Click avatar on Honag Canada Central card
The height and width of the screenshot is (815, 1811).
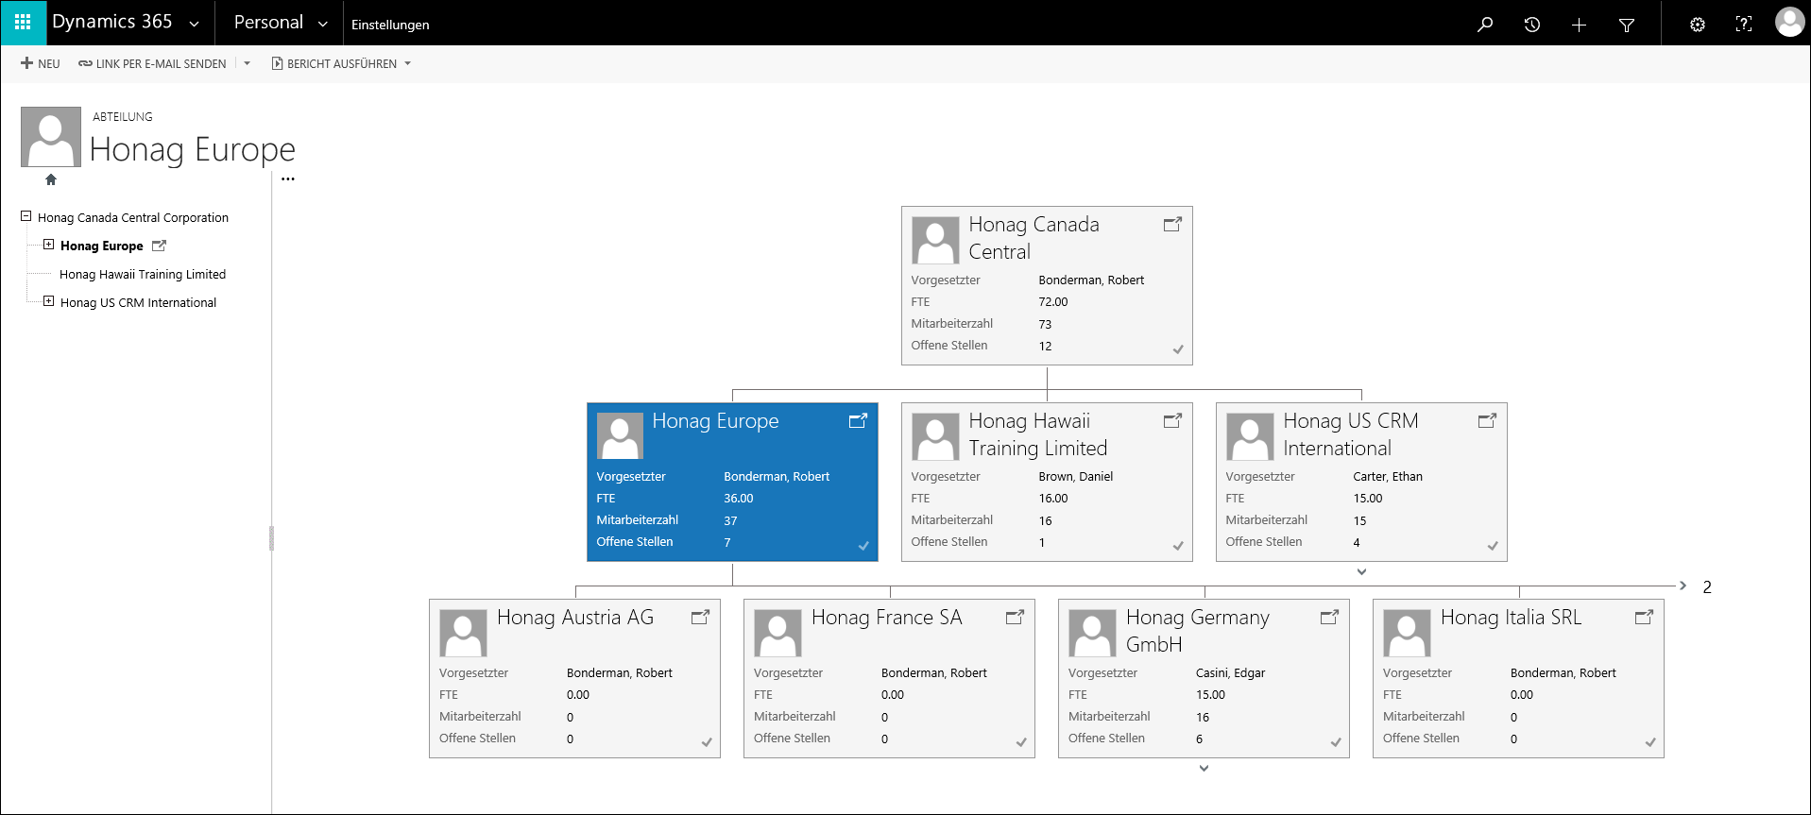point(935,240)
